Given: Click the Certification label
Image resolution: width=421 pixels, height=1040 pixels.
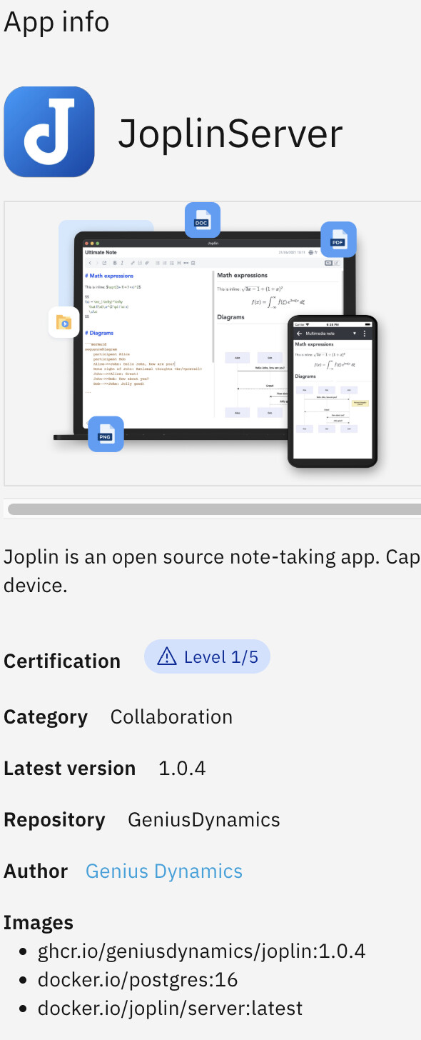Looking at the screenshot, I should 62,661.
